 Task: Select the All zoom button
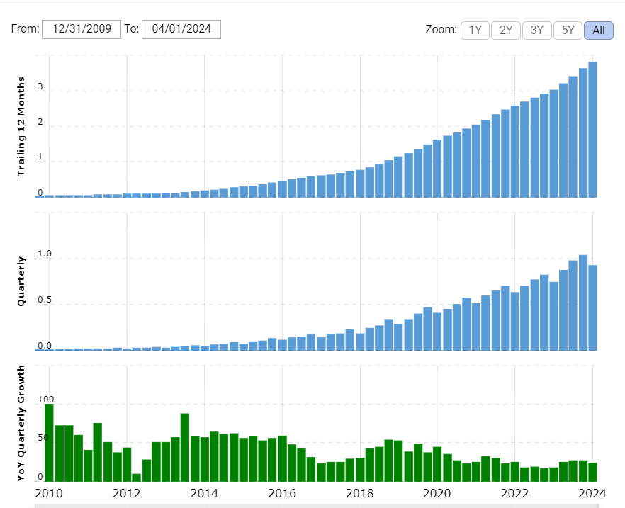coord(599,30)
